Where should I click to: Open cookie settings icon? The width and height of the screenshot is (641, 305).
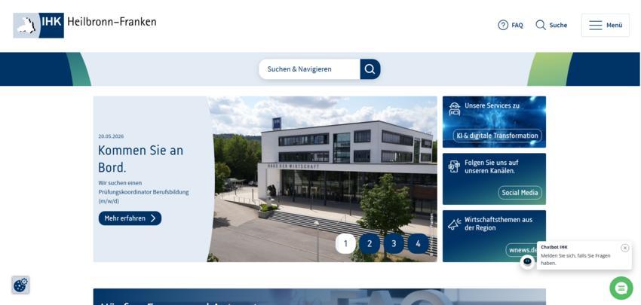point(20,285)
